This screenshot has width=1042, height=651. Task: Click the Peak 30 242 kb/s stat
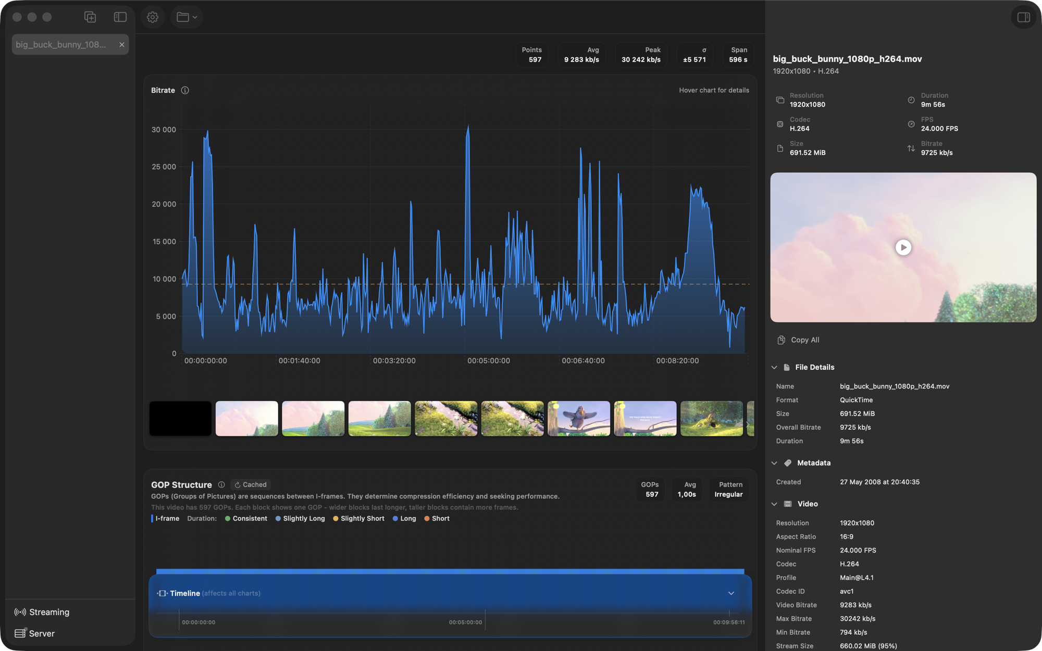pyautogui.click(x=641, y=55)
